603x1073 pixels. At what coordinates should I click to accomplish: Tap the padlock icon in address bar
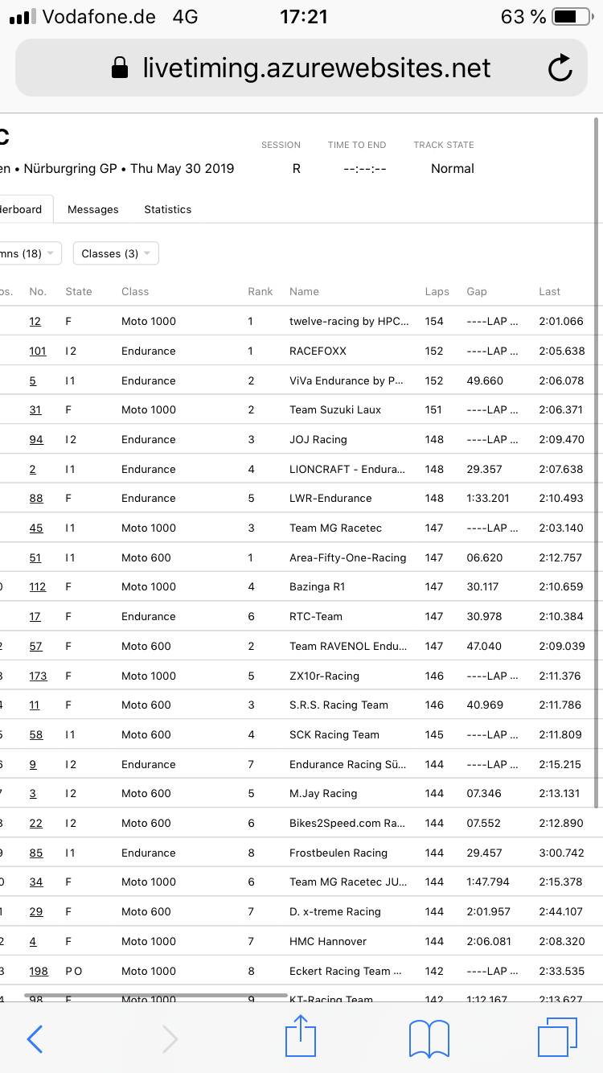point(120,68)
